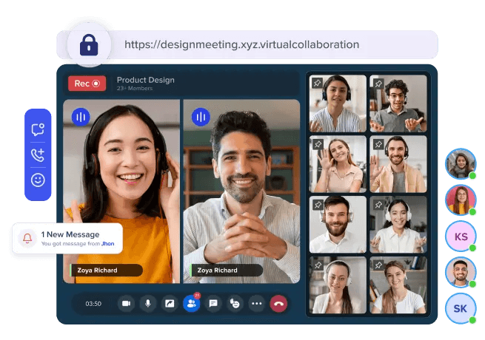Click Zoya Richard name tag on the man's video
Screen dimensions: 485x340
(226, 271)
